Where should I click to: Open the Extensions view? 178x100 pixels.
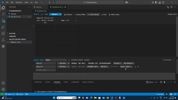pyautogui.click(x=3, y=33)
